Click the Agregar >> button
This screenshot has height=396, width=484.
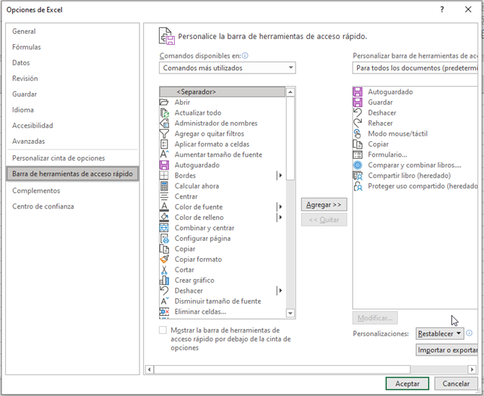(324, 205)
